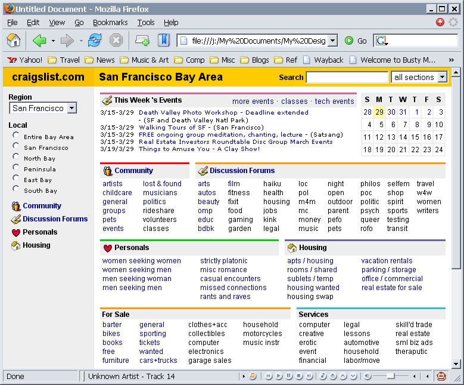Open the Yahoo! bookmark
This screenshot has height=385, width=464.
(x=25, y=60)
